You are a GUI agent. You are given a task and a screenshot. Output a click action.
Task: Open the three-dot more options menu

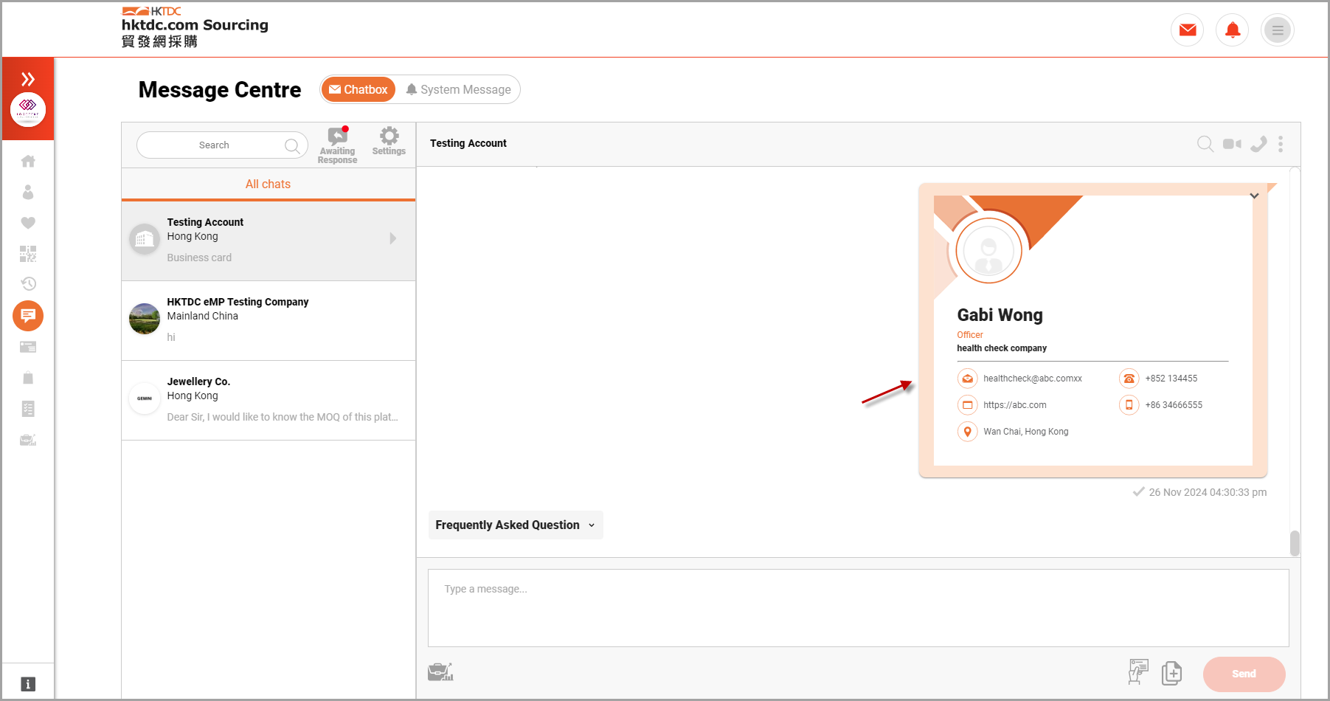point(1281,144)
